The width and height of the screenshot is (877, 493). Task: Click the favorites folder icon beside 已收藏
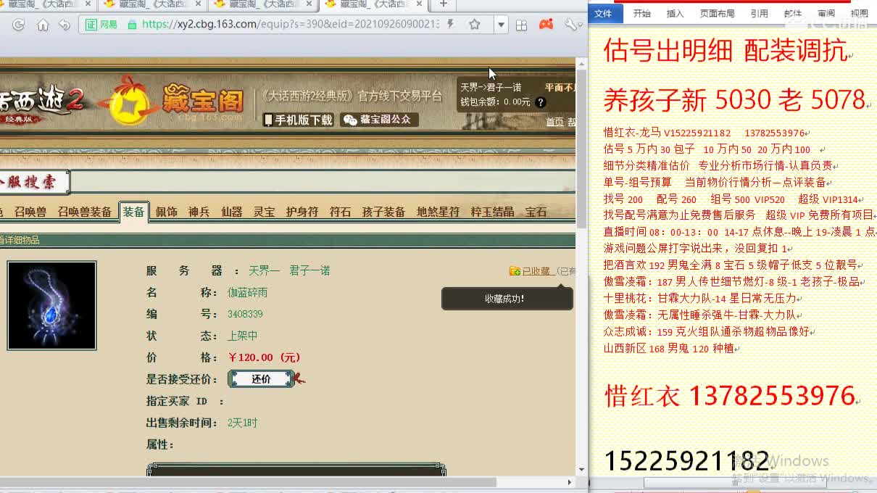pos(515,271)
